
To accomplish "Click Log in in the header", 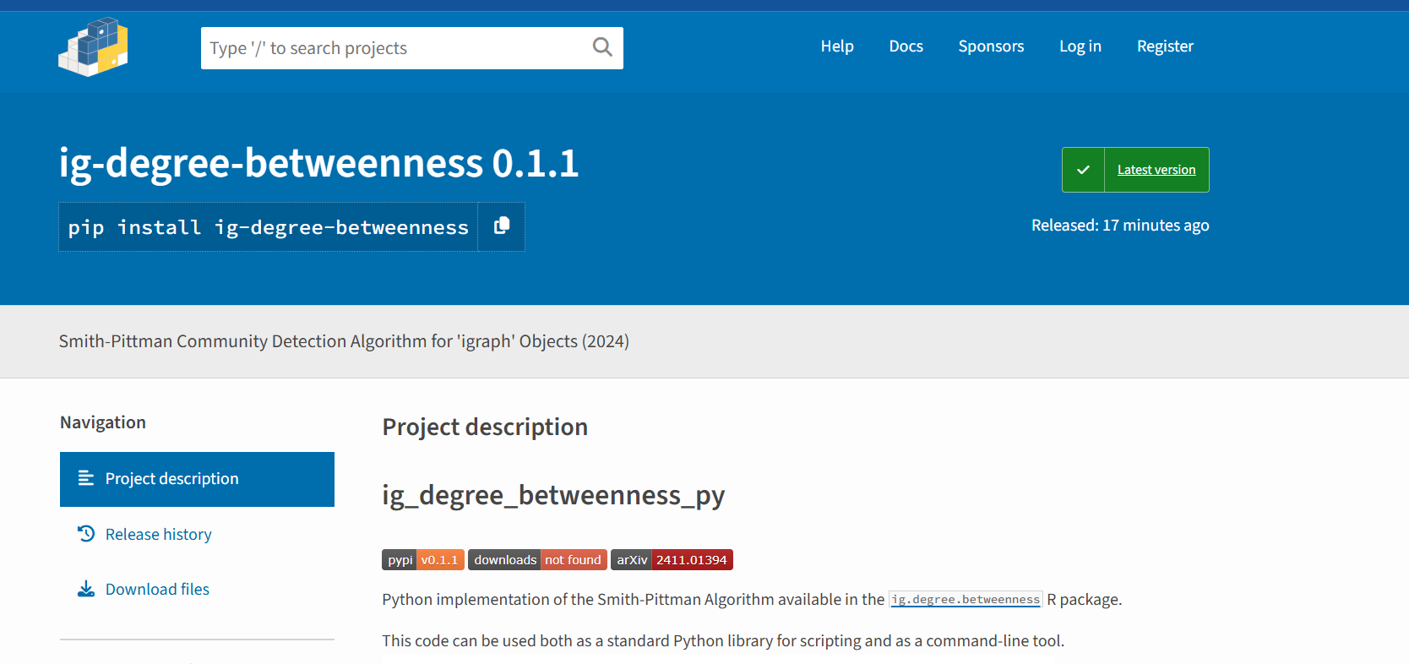I will pos(1080,46).
